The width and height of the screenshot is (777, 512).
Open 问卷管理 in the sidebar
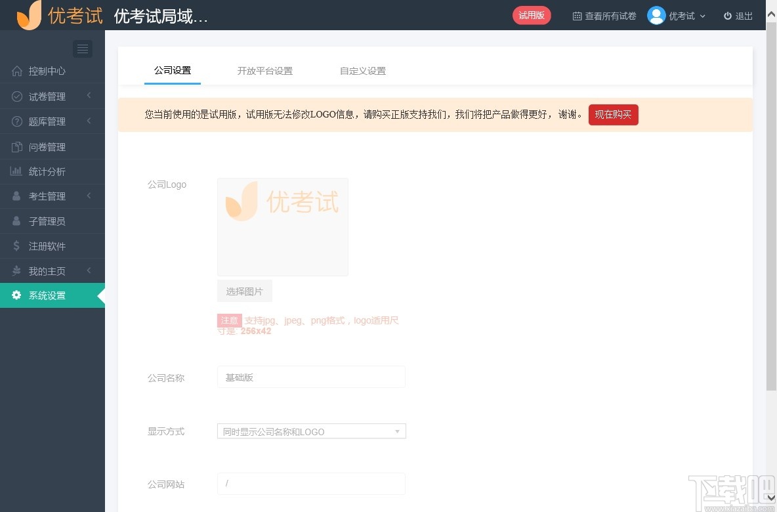coord(52,147)
